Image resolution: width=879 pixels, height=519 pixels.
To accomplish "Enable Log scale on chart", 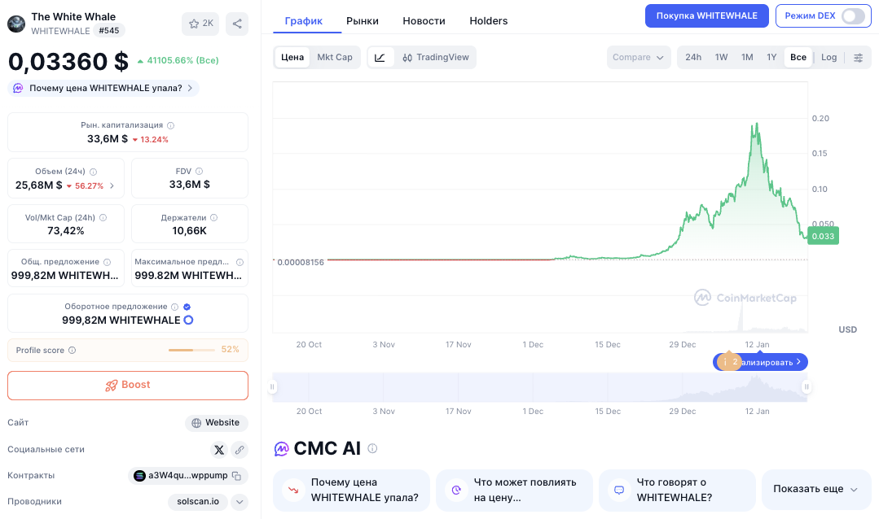I will point(828,57).
